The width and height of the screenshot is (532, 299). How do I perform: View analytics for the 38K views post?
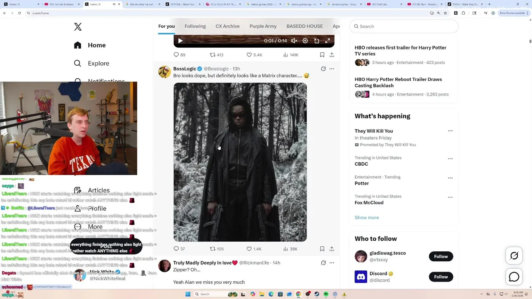point(290,249)
